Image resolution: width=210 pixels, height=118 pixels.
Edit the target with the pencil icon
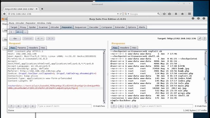[x=199, y=39]
